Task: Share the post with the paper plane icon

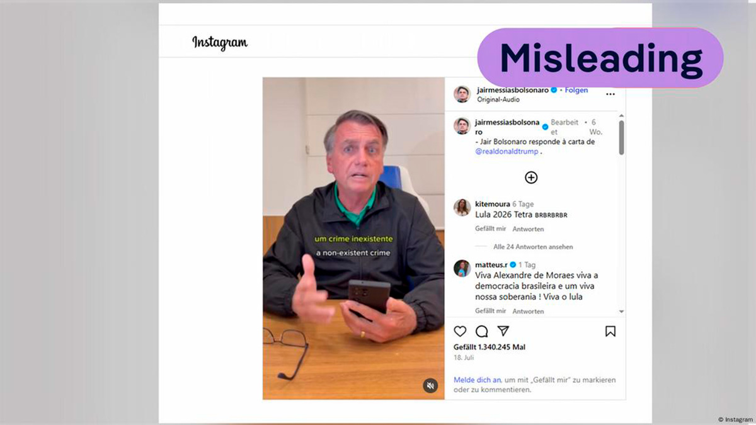Action: [x=503, y=331]
